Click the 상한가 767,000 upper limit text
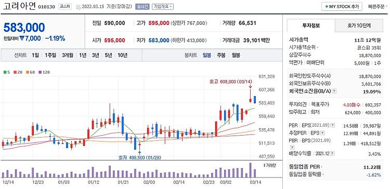The image size is (390, 189). (189, 23)
